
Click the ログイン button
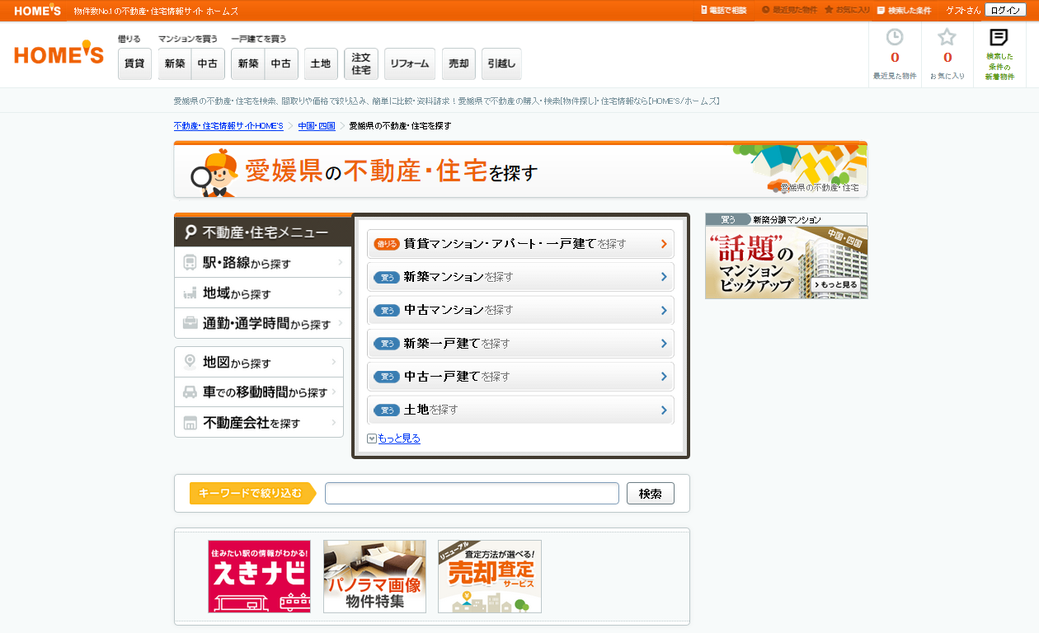coord(1005,10)
